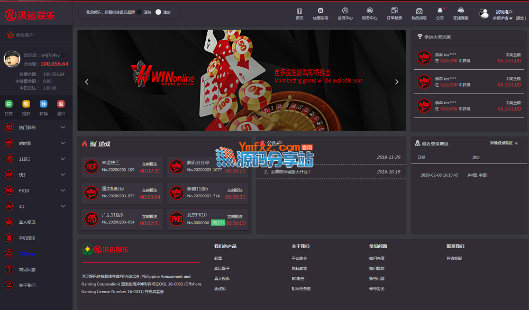The height and width of the screenshot is (310, 529).
Task: Select the 浅灰 light gray theme radio
Action: coord(158,12)
